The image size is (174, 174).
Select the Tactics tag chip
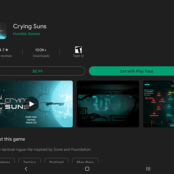click(x=30, y=161)
